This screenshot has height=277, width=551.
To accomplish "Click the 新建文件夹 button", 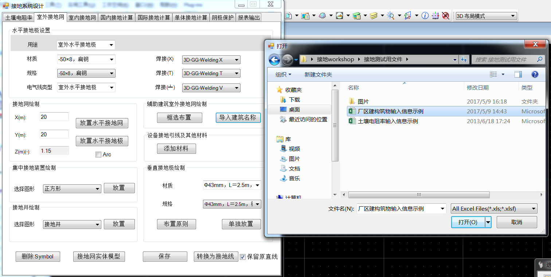I will coord(318,74).
